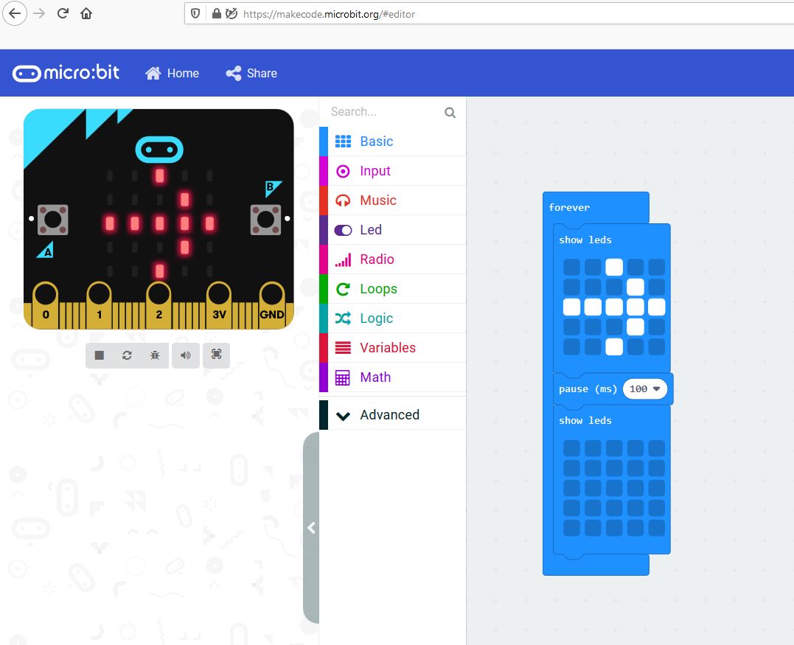Click the Search blocks input field
The width and height of the screenshot is (794, 645).
(x=383, y=112)
